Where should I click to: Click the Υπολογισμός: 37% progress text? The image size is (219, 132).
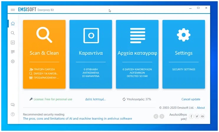click(x=139, y=99)
